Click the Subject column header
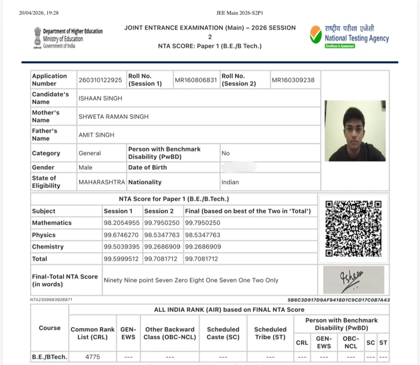This screenshot has width=420, height=365. pyautogui.click(x=44, y=211)
